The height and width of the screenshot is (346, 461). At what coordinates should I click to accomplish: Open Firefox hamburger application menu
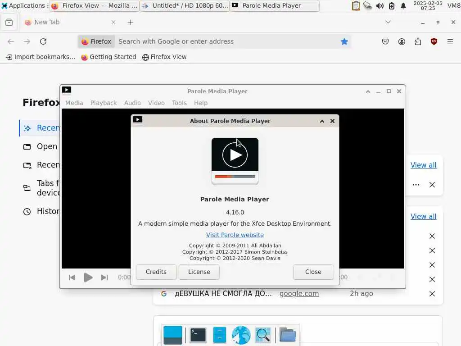coord(450,41)
